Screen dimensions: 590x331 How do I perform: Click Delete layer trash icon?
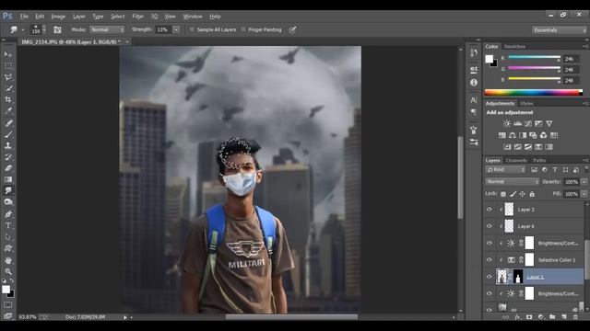point(575,317)
